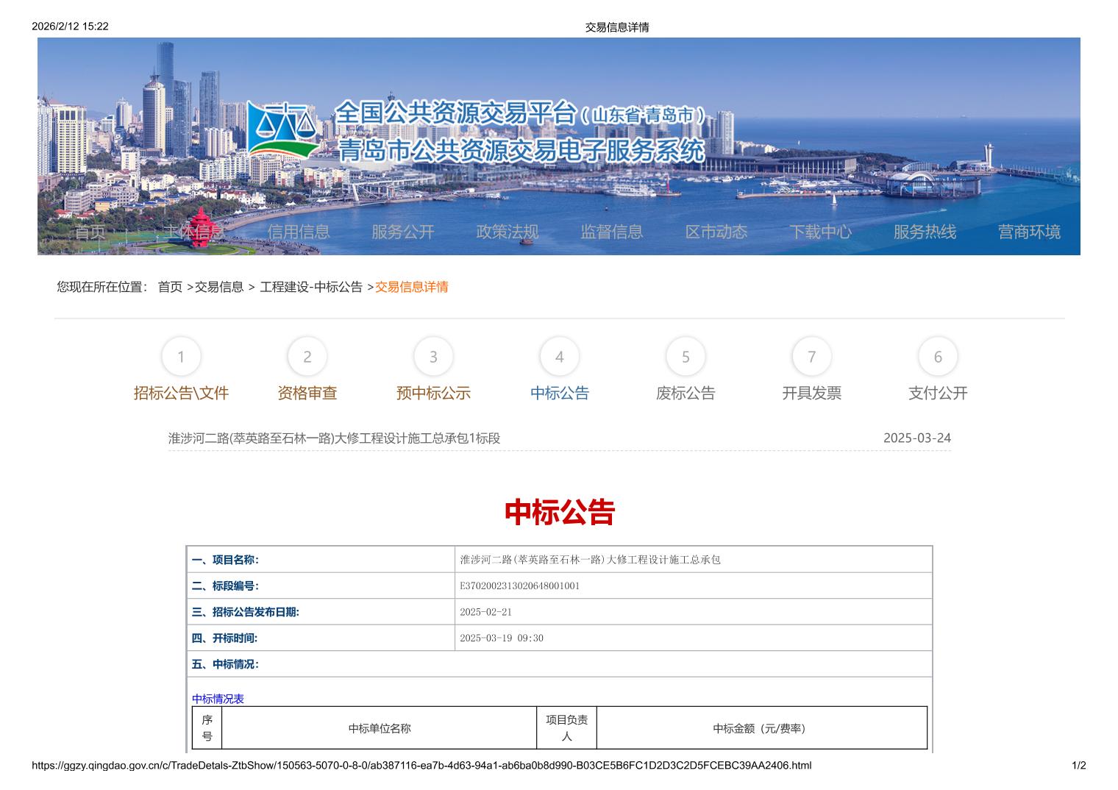The height and width of the screenshot is (790, 1118).
Task: Open the 营商环境 navigation item
Action: coord(1029,232)
